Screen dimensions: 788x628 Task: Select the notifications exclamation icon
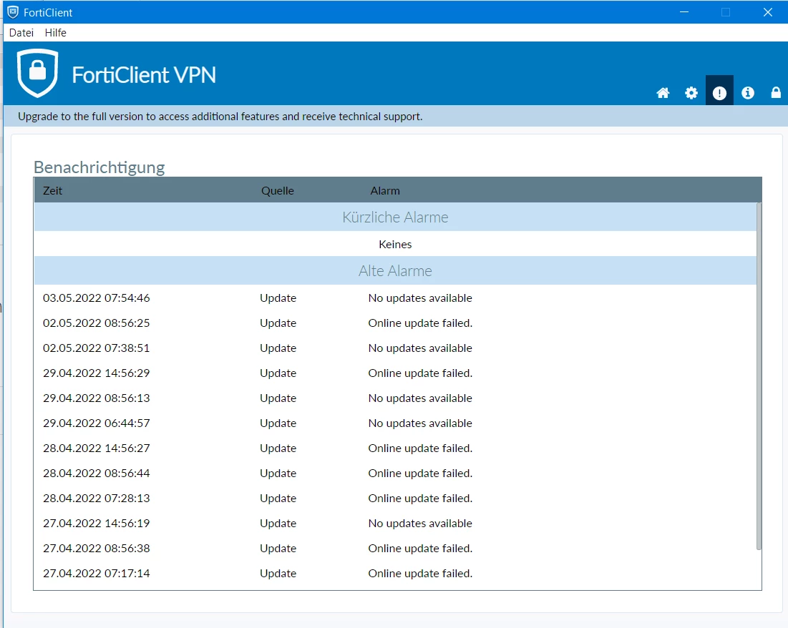point(719,93)
